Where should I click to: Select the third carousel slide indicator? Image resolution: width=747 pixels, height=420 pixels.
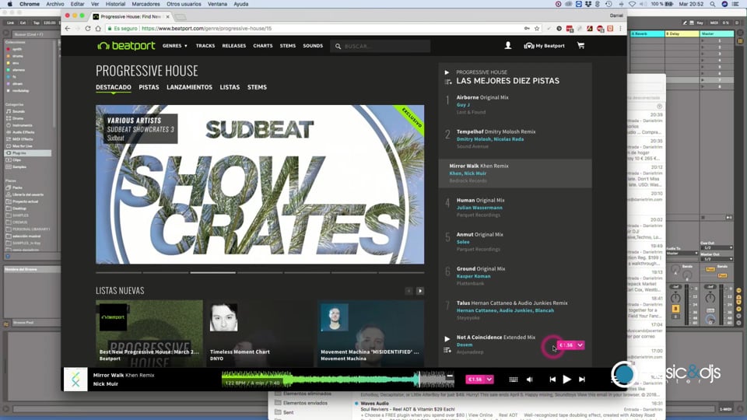click(x=213, y=273)
